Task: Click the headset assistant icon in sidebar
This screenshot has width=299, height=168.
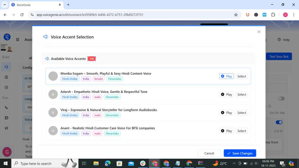Action: 6,67
